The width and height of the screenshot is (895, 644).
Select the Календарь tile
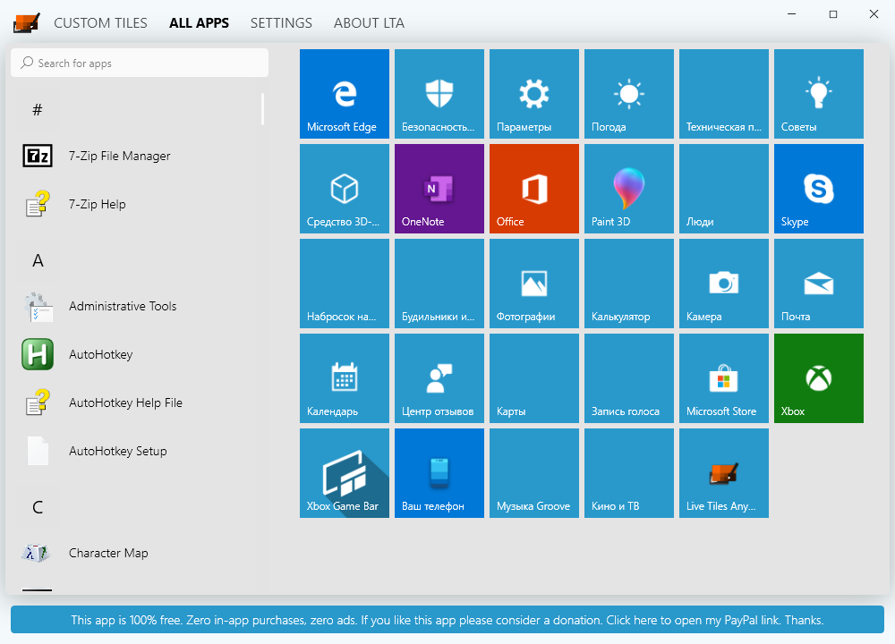click(x=345, y=378)
